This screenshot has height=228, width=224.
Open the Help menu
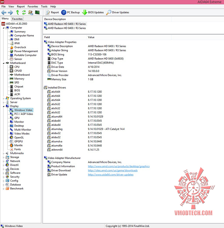coord(53,7)
